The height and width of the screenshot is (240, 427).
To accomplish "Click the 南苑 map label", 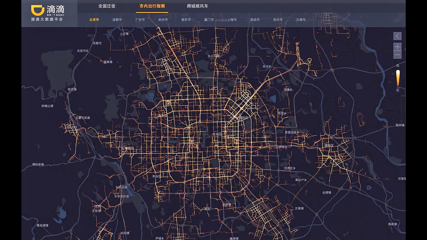I will [x=207, y=209].
